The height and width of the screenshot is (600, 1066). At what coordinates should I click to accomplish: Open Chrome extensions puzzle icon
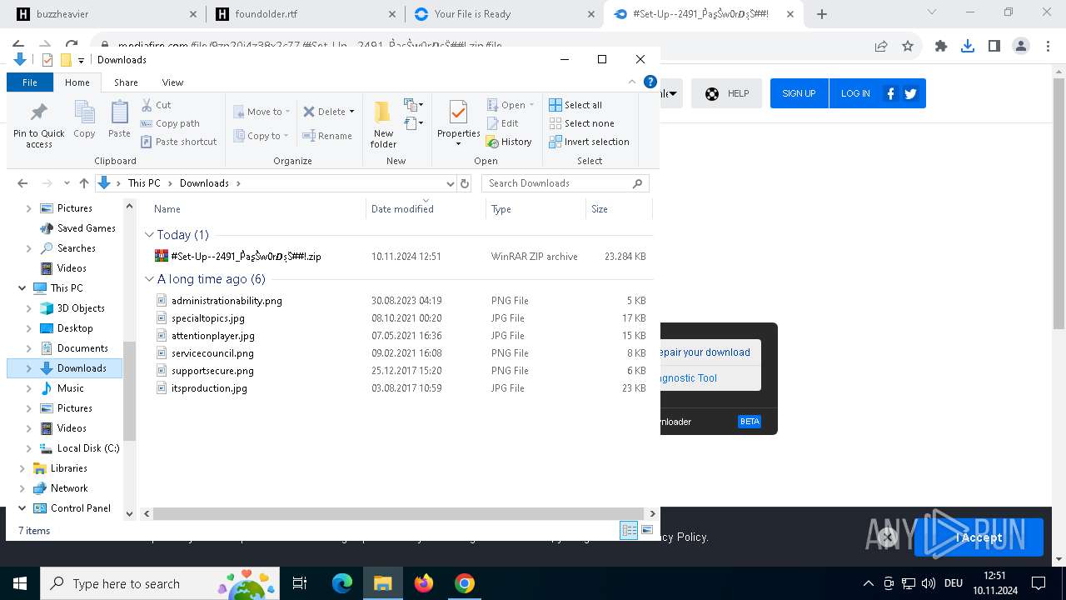point(941,47)
